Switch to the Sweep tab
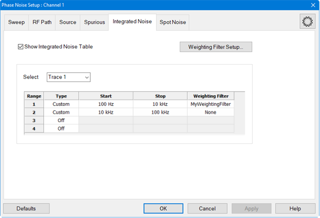The height and width of the screenshot is (218, 320). pos(16,22)
